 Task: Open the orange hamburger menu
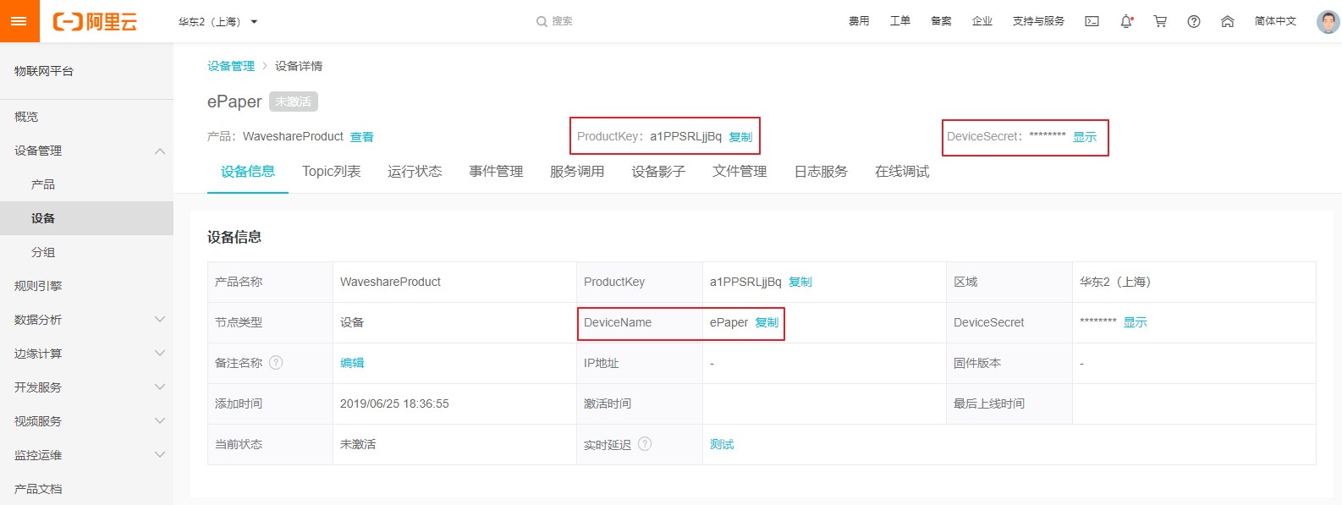point(19,21)
